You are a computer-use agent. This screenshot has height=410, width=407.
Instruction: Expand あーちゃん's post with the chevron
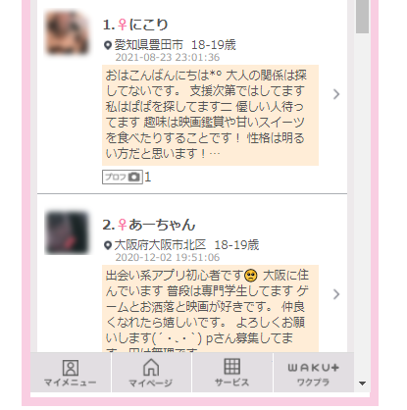click(336, 294)
